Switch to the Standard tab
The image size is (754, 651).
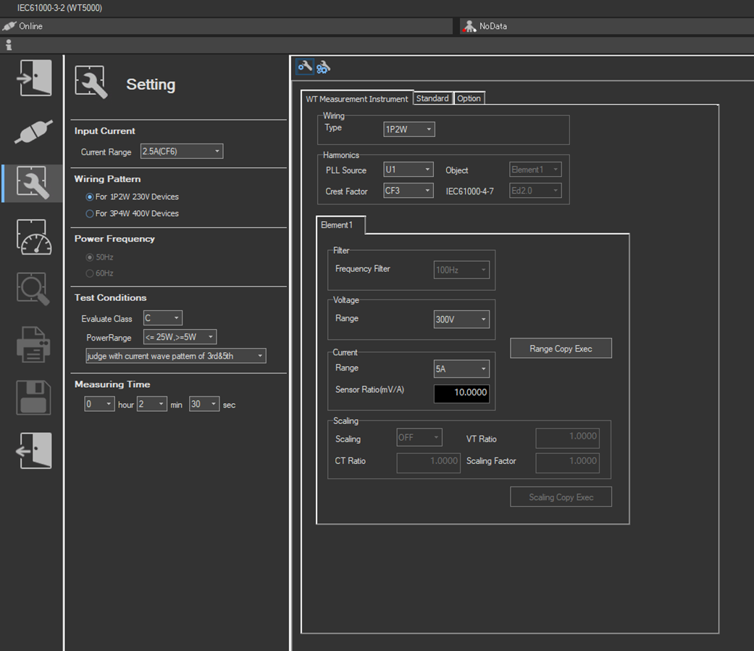(432, 99)
